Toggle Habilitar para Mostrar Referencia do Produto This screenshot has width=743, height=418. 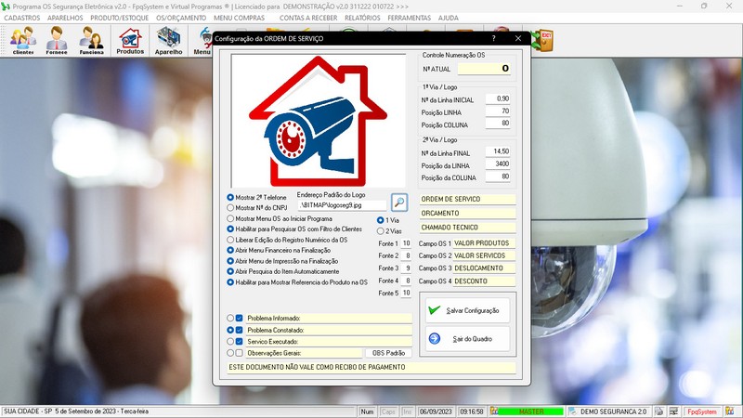click(230, 282)
